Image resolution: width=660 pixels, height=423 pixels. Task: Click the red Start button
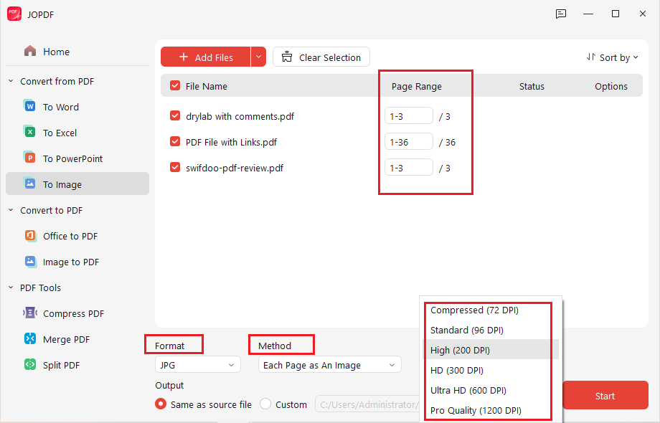click(x=605, y=395)
